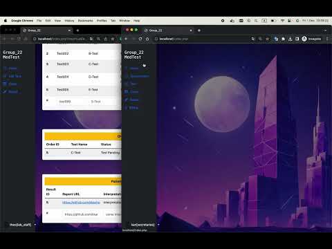This screenshot has width=332, height=249.
Task: Click the home button in front Chrome toolbar
Action: 147,39
